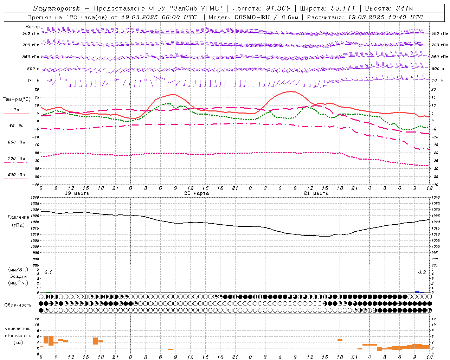Click the 700 гПа legend entry in temperature panel
The width and height of the screenshot is (450, 360).
[x=17, y=159]
